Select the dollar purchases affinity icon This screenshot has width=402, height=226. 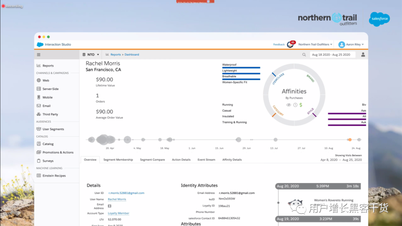(x=301, y=105)
